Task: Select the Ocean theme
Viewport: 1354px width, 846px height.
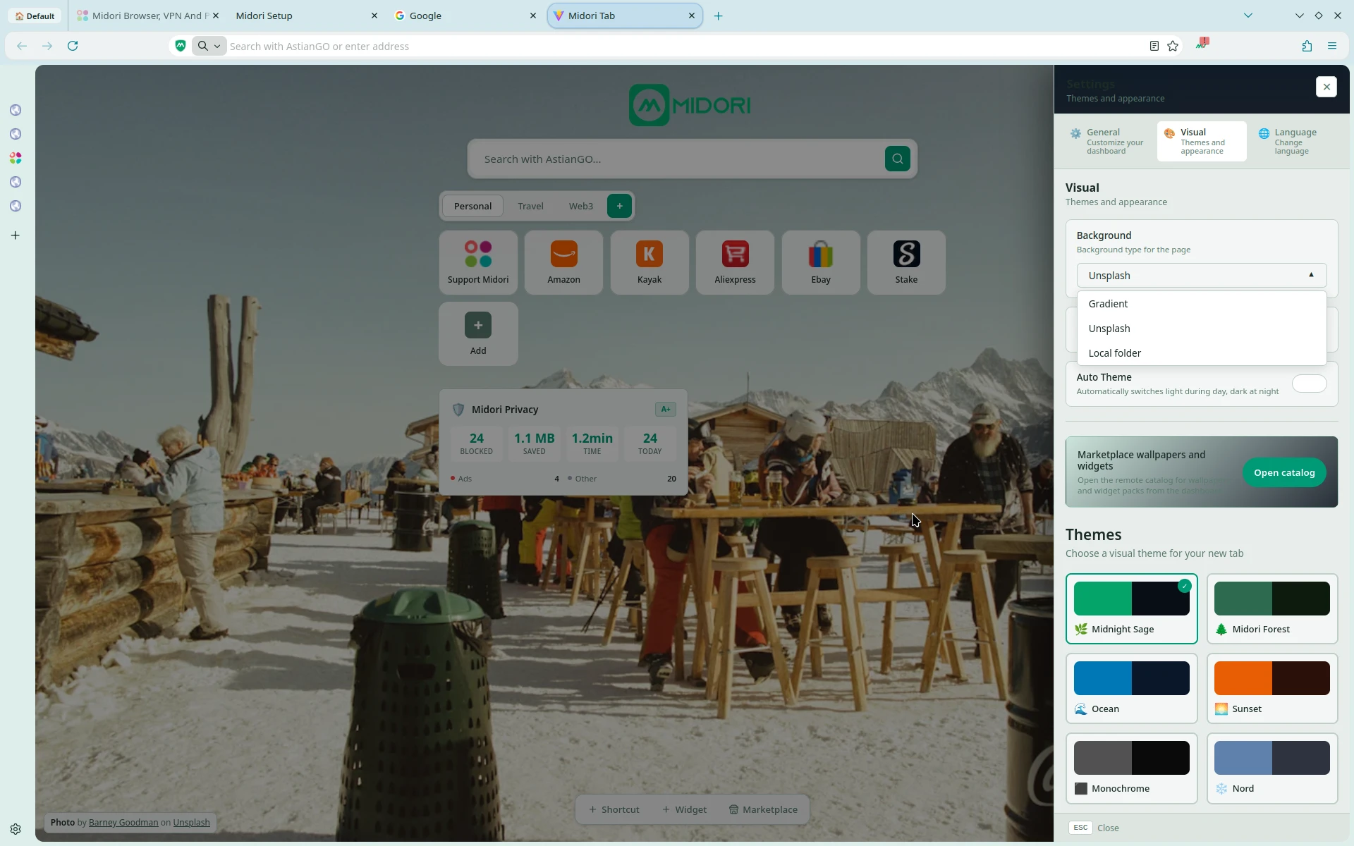Action: (1131, 688)
